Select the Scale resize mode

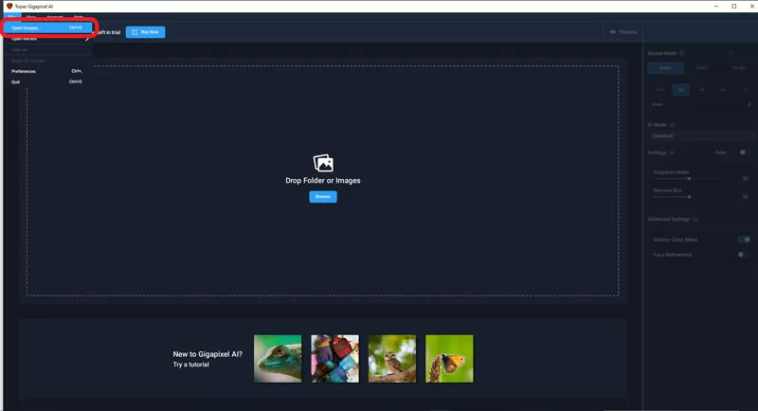(666, 68)
